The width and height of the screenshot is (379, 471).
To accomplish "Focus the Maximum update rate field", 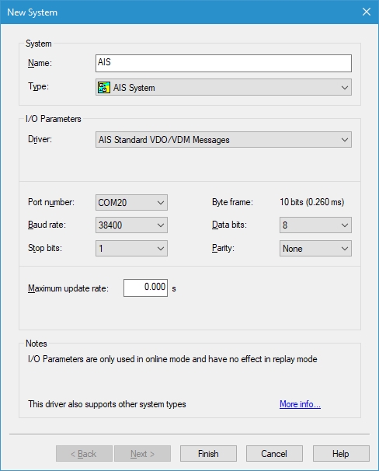I will pyautogui.click(x=145, y=288).
